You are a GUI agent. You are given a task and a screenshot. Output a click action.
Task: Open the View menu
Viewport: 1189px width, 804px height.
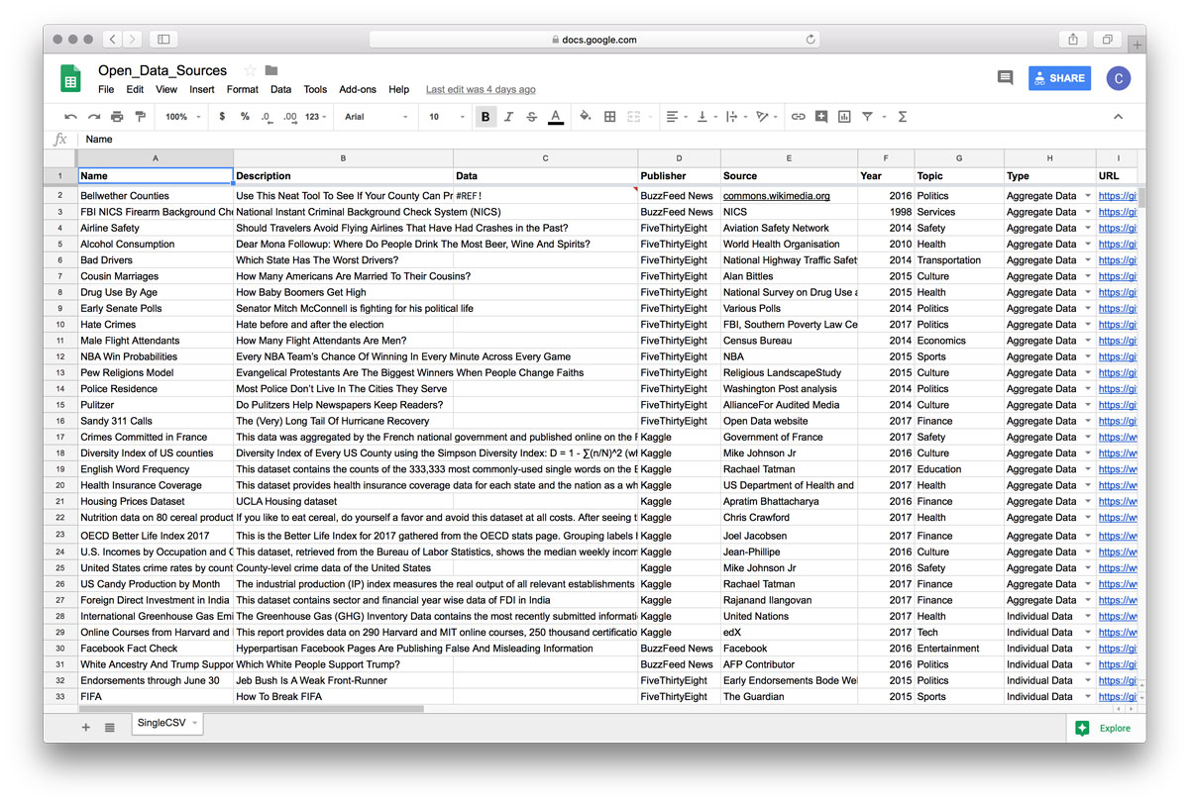click(166, 89)
